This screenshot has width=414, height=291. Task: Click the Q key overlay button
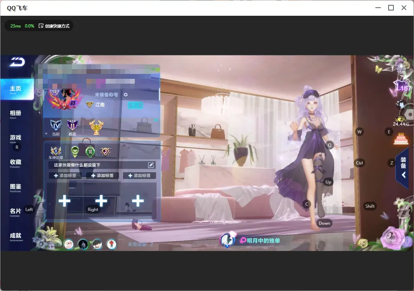coord(330,145)
